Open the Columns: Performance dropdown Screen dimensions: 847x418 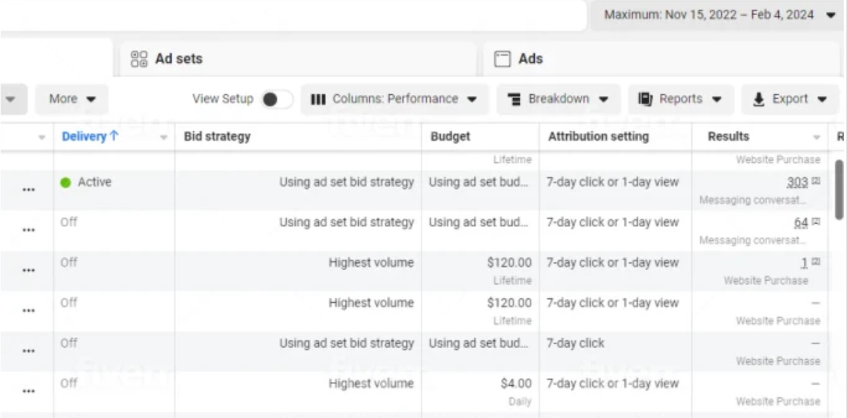pyautogui.click(x=394, y=99)
